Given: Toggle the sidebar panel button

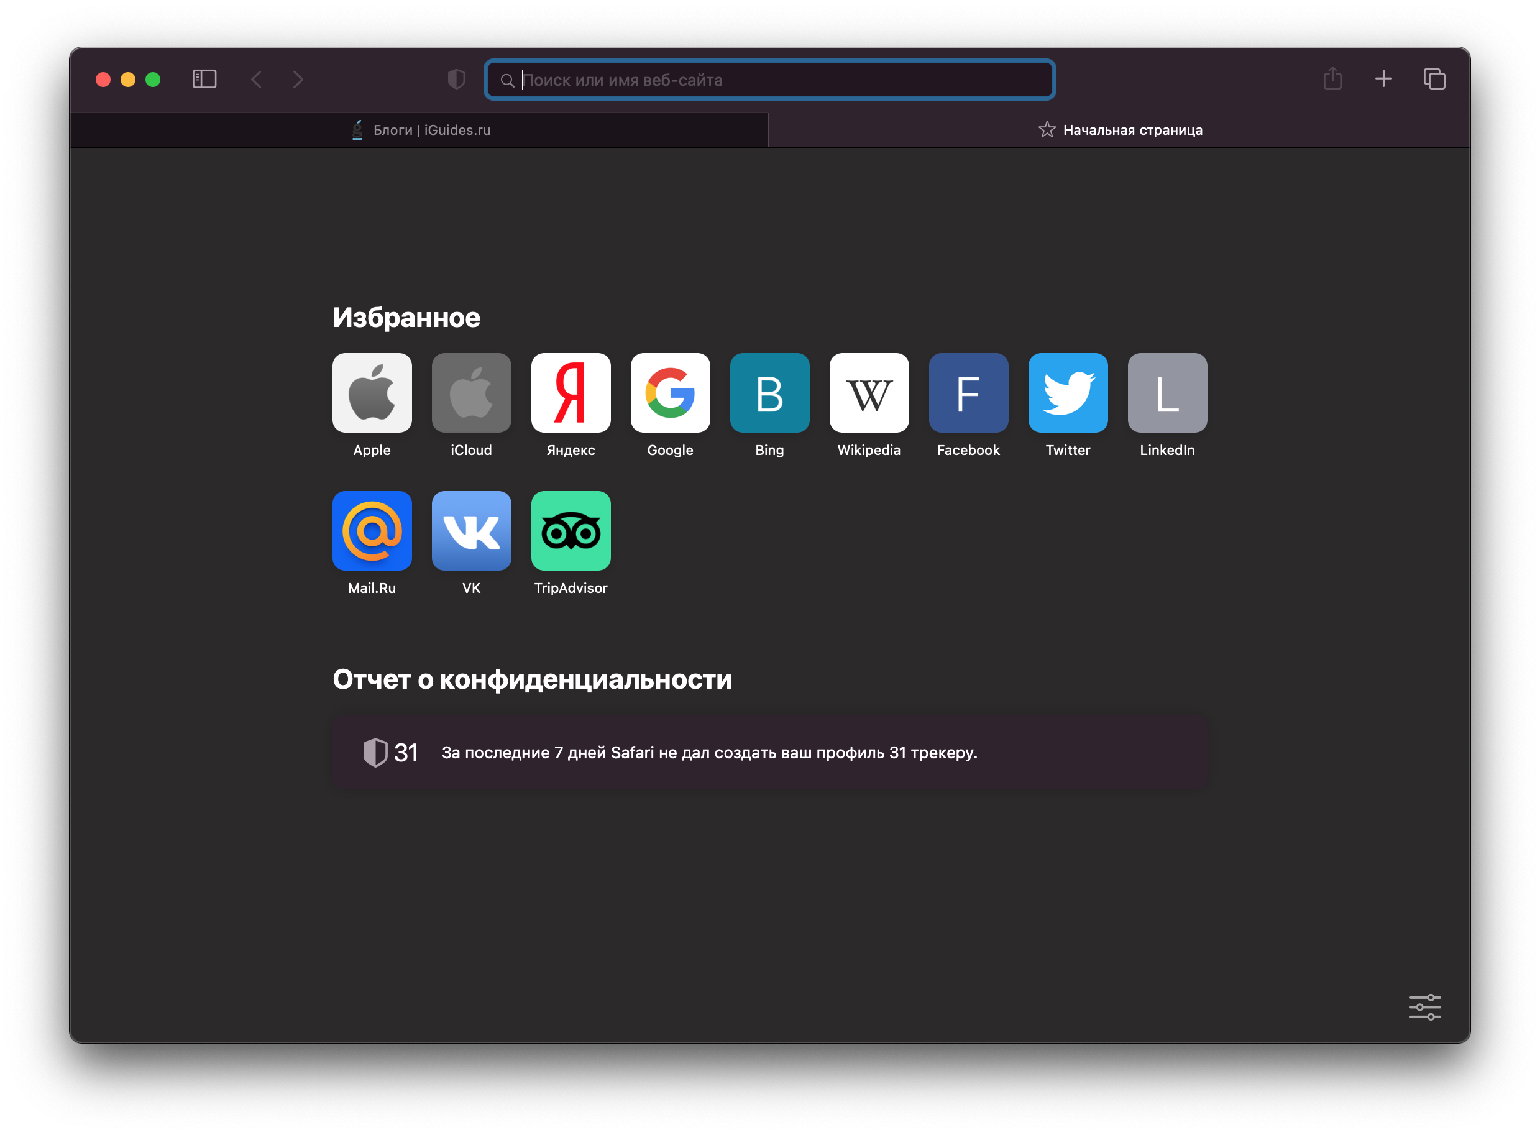Looking at the screenshot, I should pos(204,80).
